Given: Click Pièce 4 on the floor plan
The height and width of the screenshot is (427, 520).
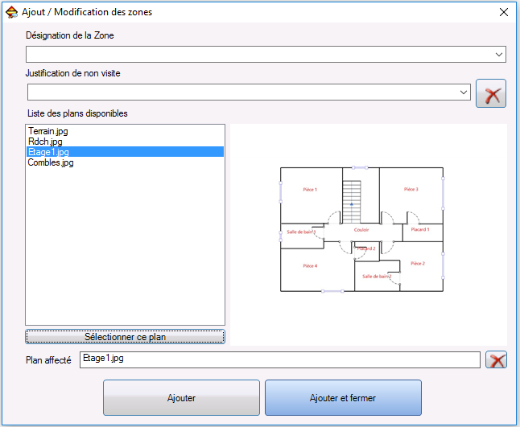Looking at the screenshot, I should (x=310, y=265).
